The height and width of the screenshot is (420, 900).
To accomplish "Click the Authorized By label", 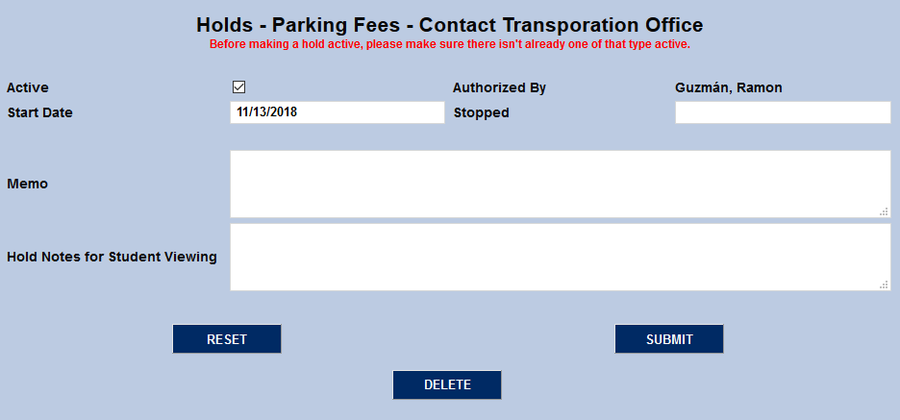I will 499,87.
